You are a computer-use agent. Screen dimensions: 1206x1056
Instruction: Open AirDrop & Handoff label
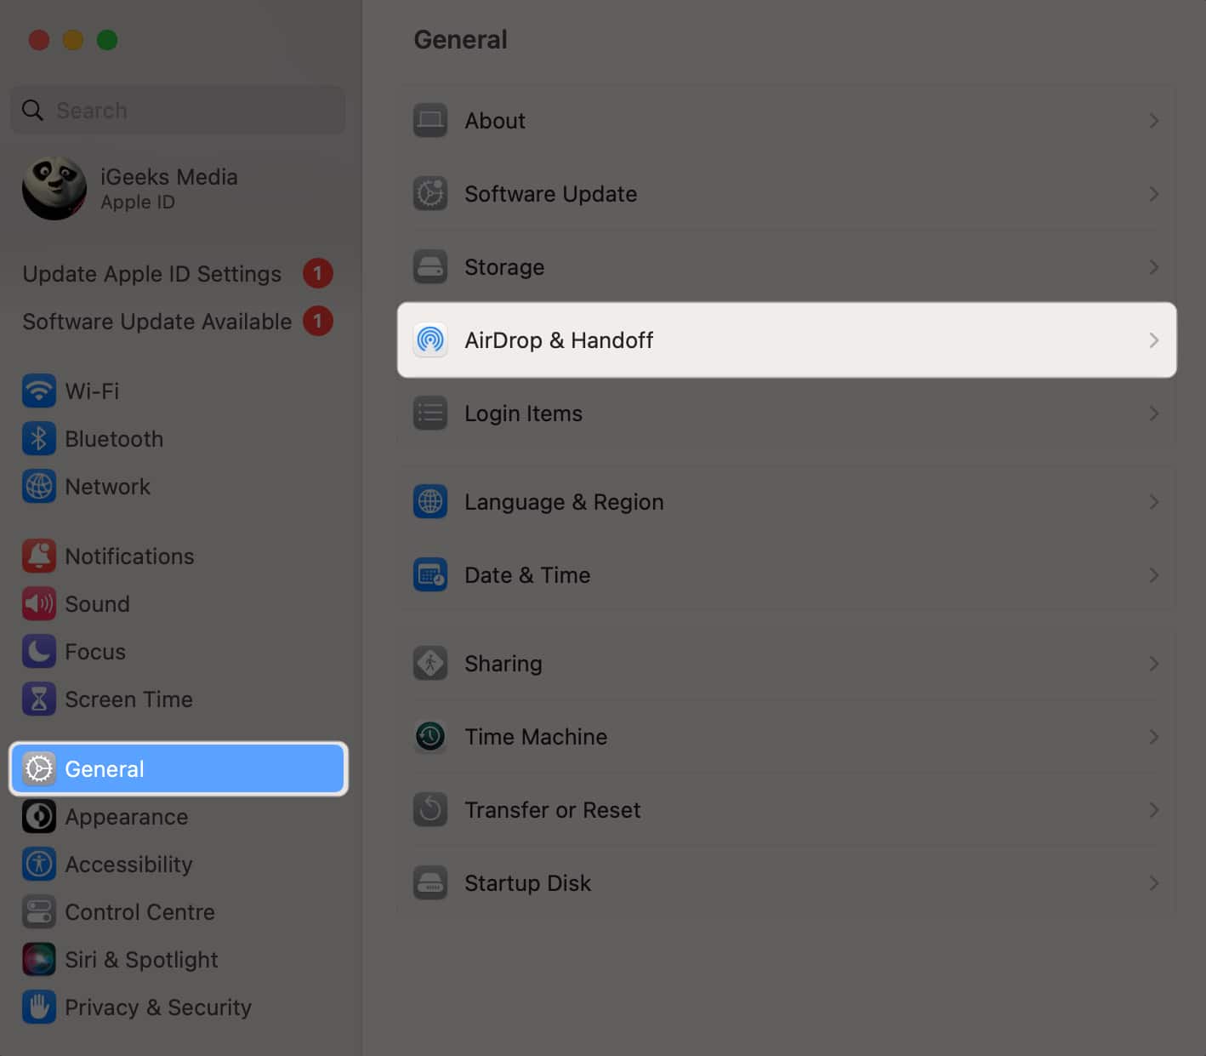(559, 340)
